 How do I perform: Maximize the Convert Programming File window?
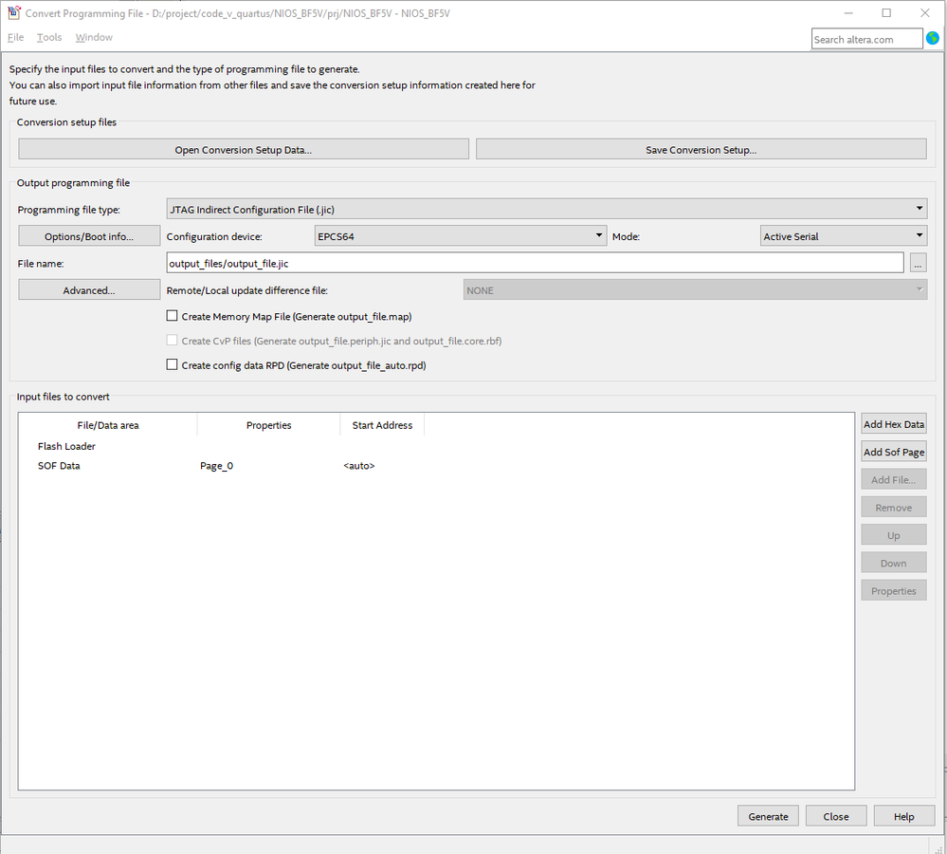(886, 12)
